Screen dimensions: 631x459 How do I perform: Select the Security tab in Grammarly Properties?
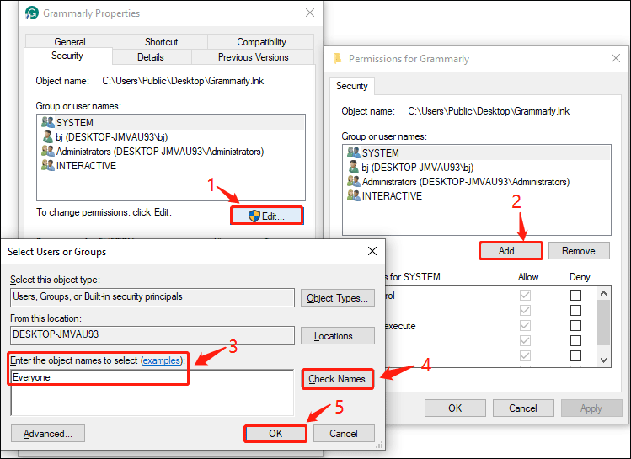(x=67, y=56)
